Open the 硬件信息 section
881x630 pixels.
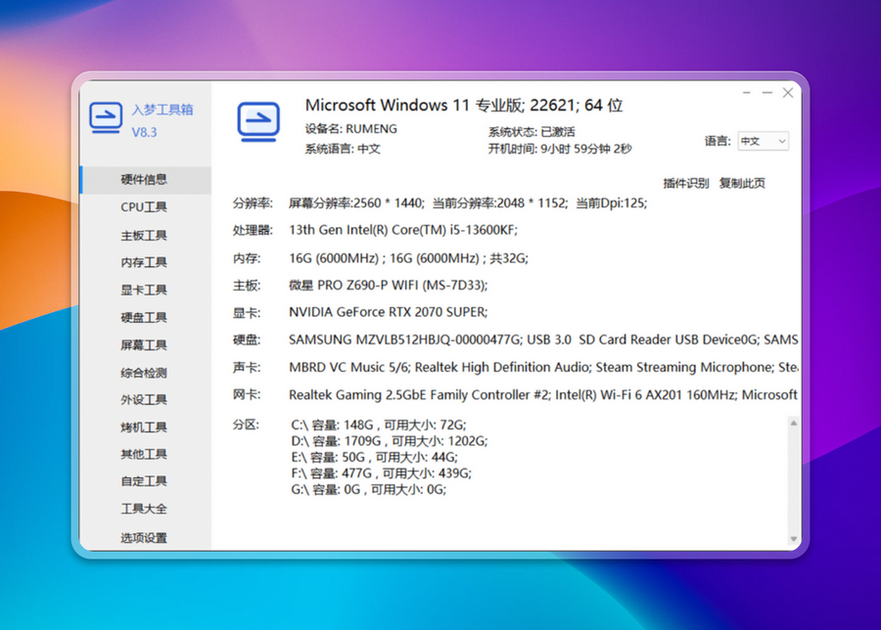(x=146, y=180)
